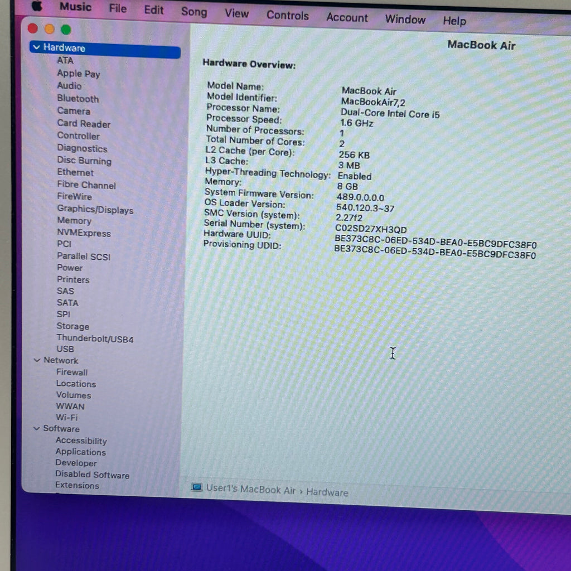
Task: Select Firewall under Network
Action: [x=72, y=372]
